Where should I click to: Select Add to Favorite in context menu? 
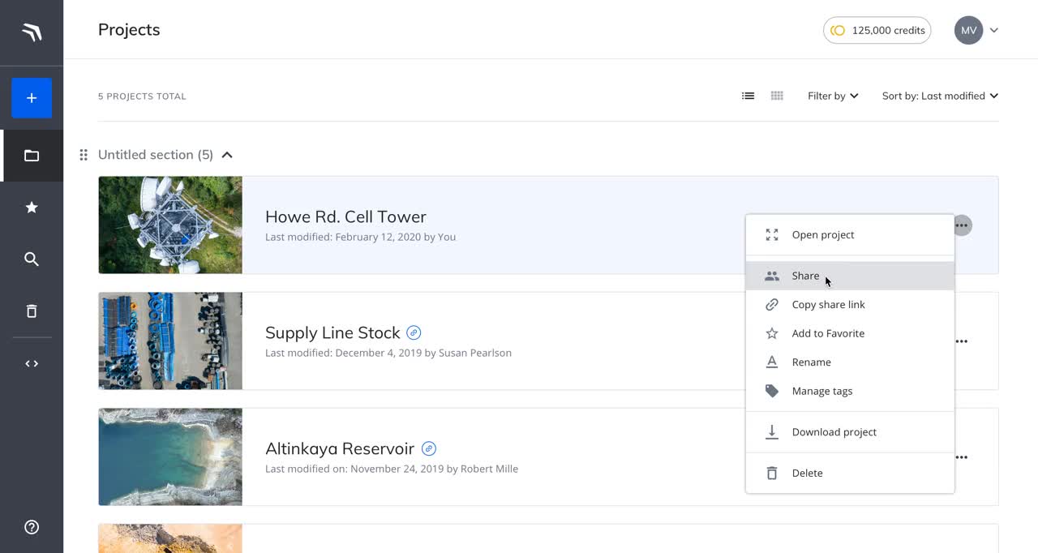828,333
